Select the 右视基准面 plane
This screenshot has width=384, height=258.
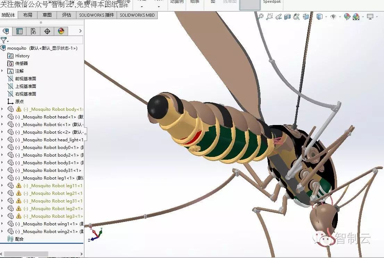(x=22, y=94)
